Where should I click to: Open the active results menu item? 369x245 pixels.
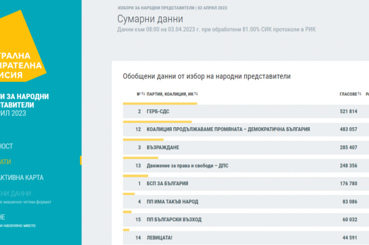[x=6, y=162]
